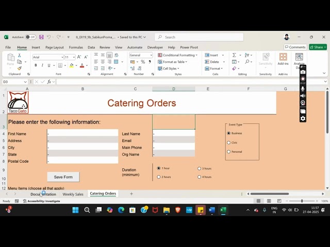
Task: Select the Civic event type radio
Action: [x=229, y=143]
